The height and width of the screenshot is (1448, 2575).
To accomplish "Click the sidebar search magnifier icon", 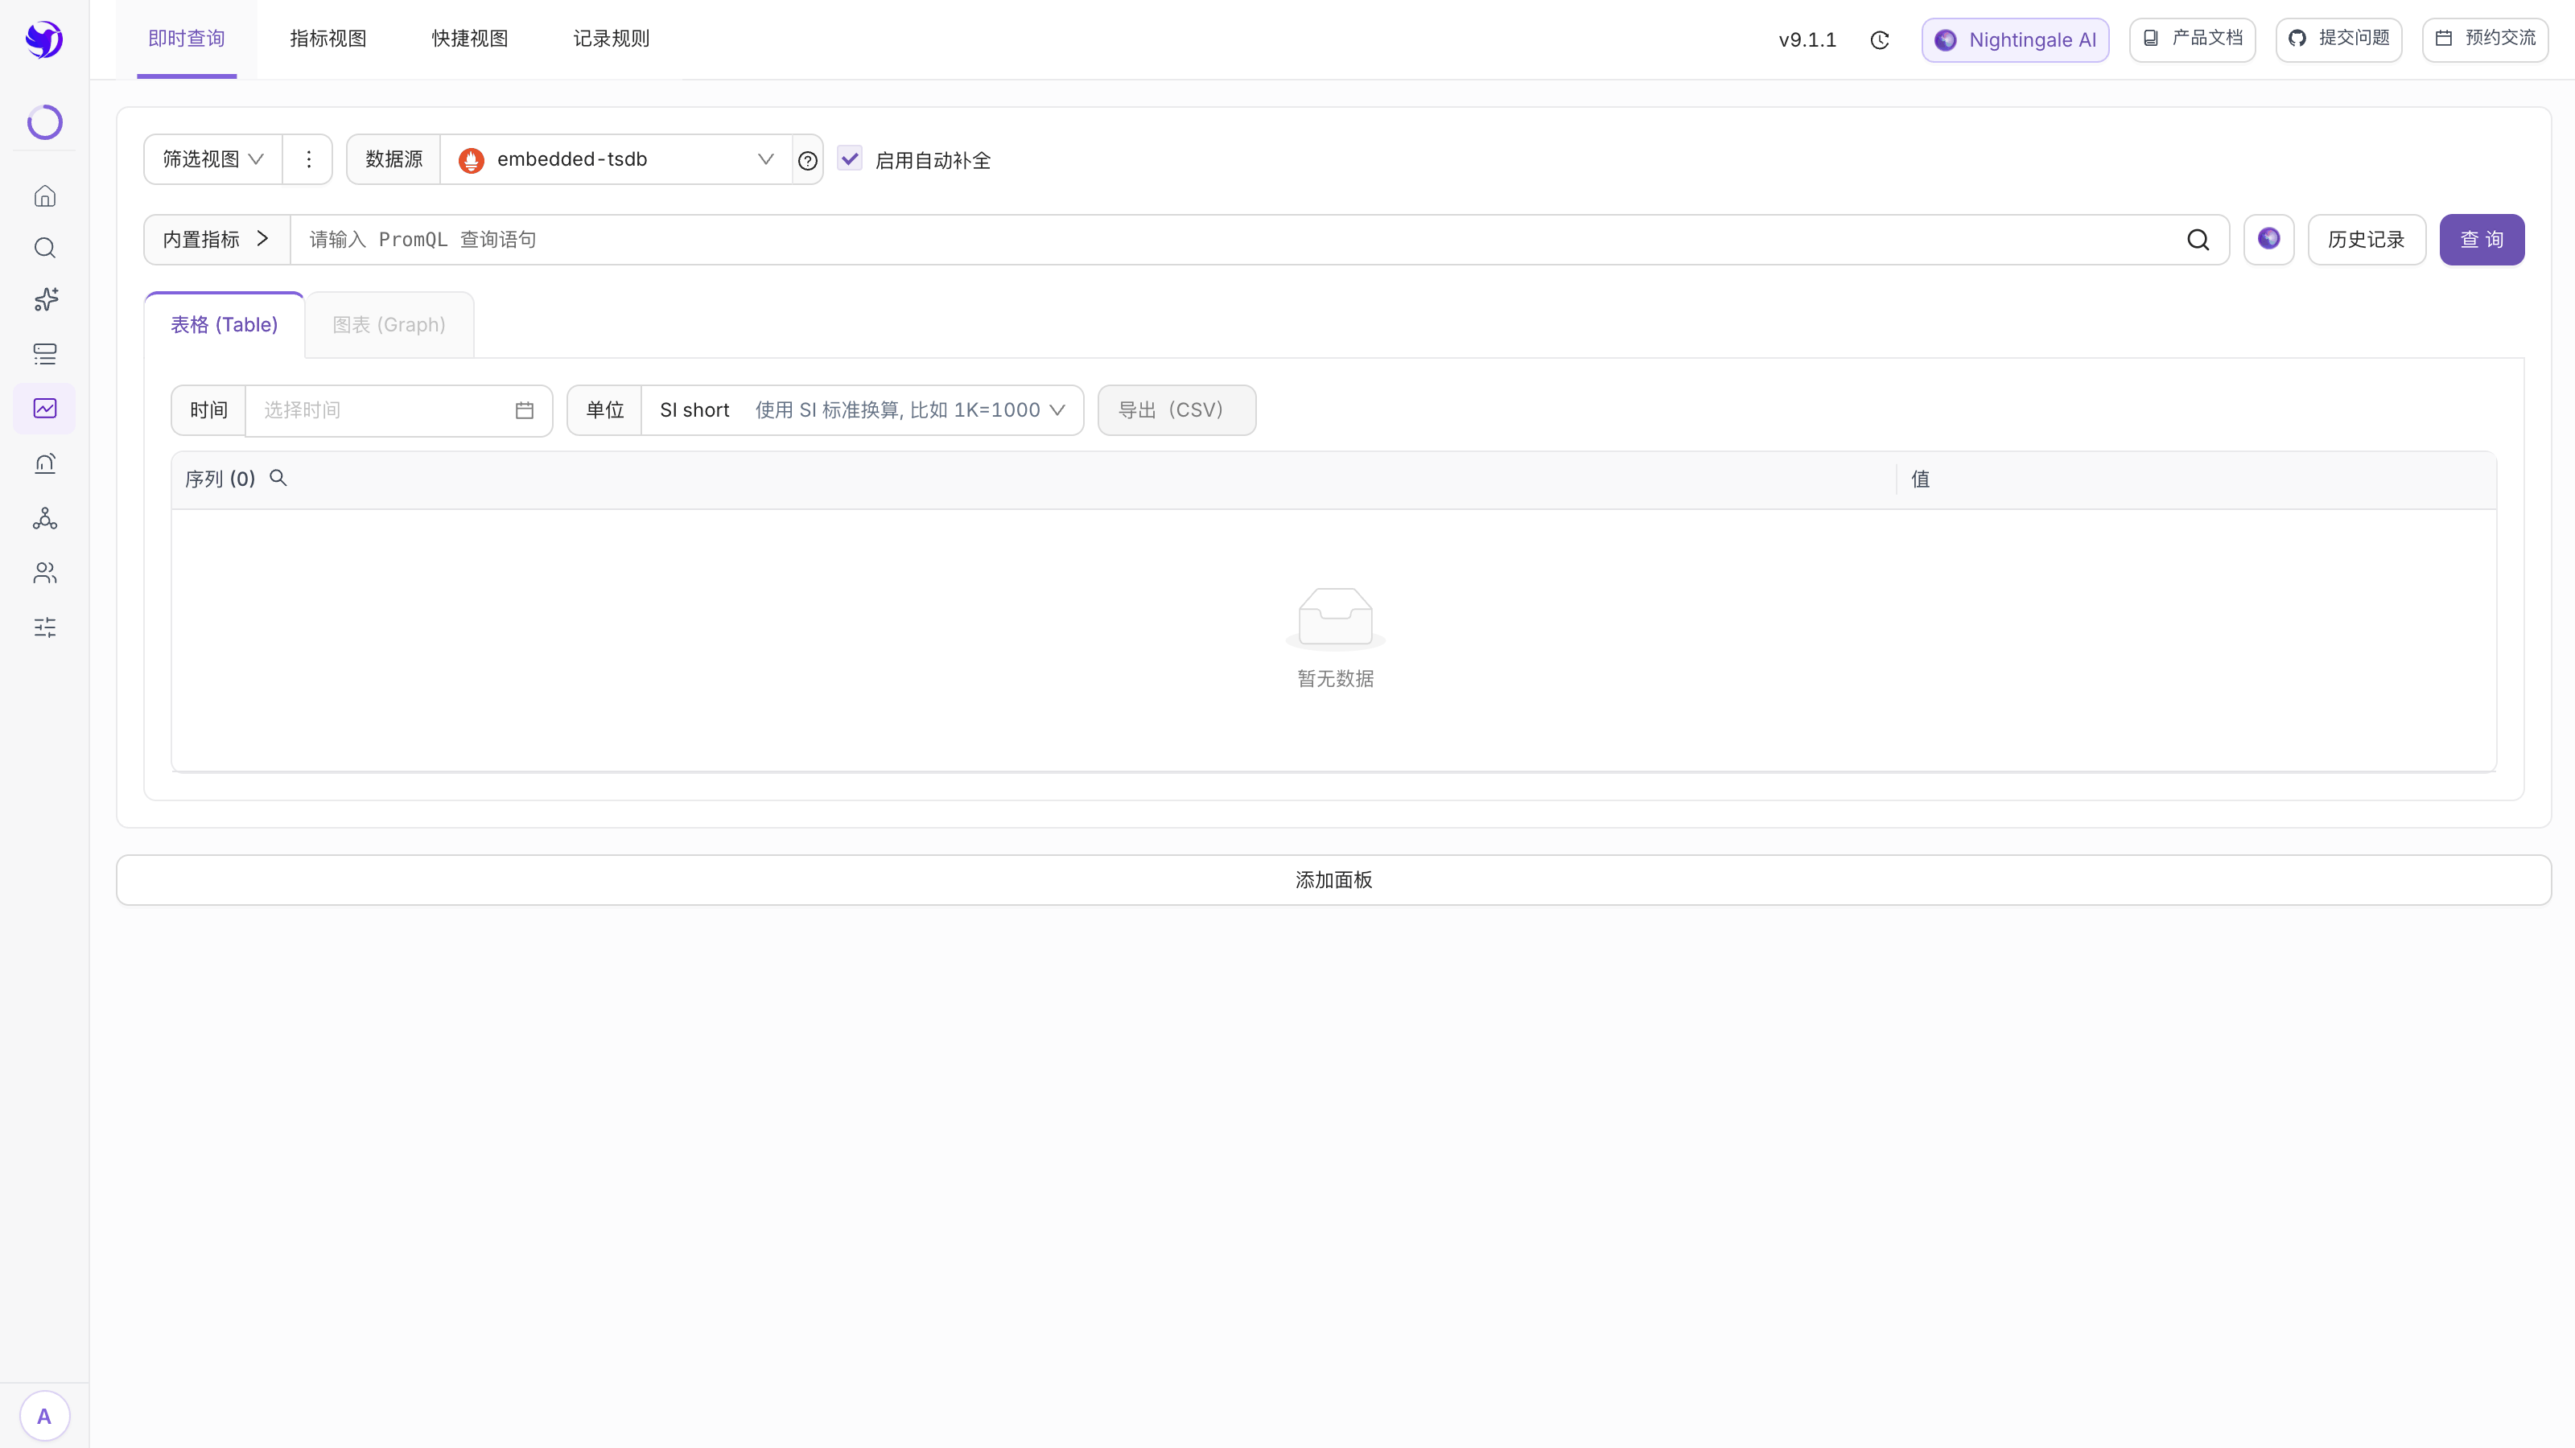I will coord(45,248).
